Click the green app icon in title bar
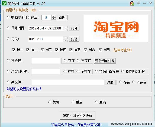 click(x=4, y=3)
